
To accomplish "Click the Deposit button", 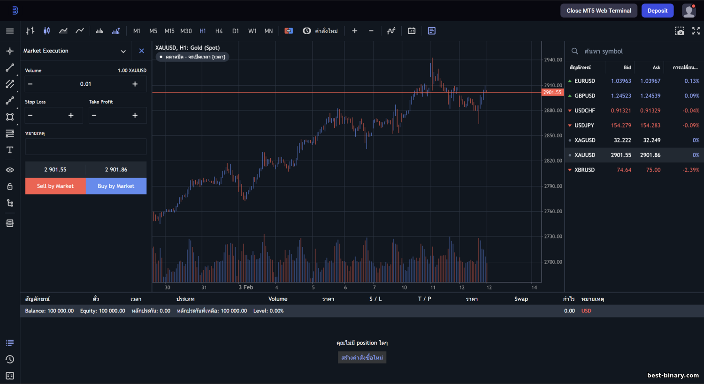I will click(658, 11).
